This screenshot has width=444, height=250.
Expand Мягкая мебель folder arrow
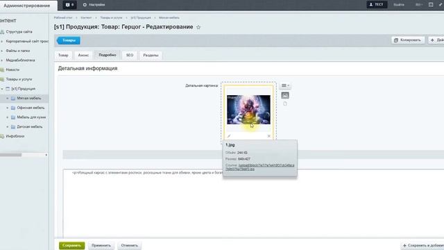coord(8,99)
